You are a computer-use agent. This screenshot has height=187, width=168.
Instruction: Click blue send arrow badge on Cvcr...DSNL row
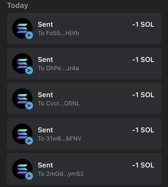coord(29,106)
